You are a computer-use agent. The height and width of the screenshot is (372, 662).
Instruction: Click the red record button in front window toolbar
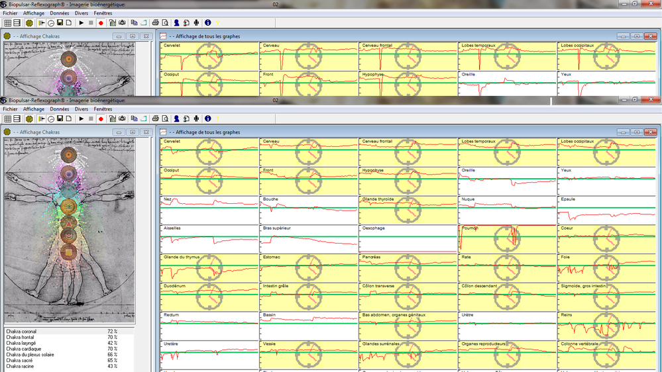point(101,118)
